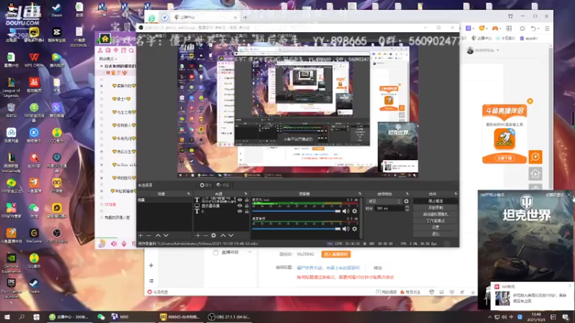Screen dimensions: 575x323
Task: Pop out the audio mixer dock panel
Action: point(359,194)
